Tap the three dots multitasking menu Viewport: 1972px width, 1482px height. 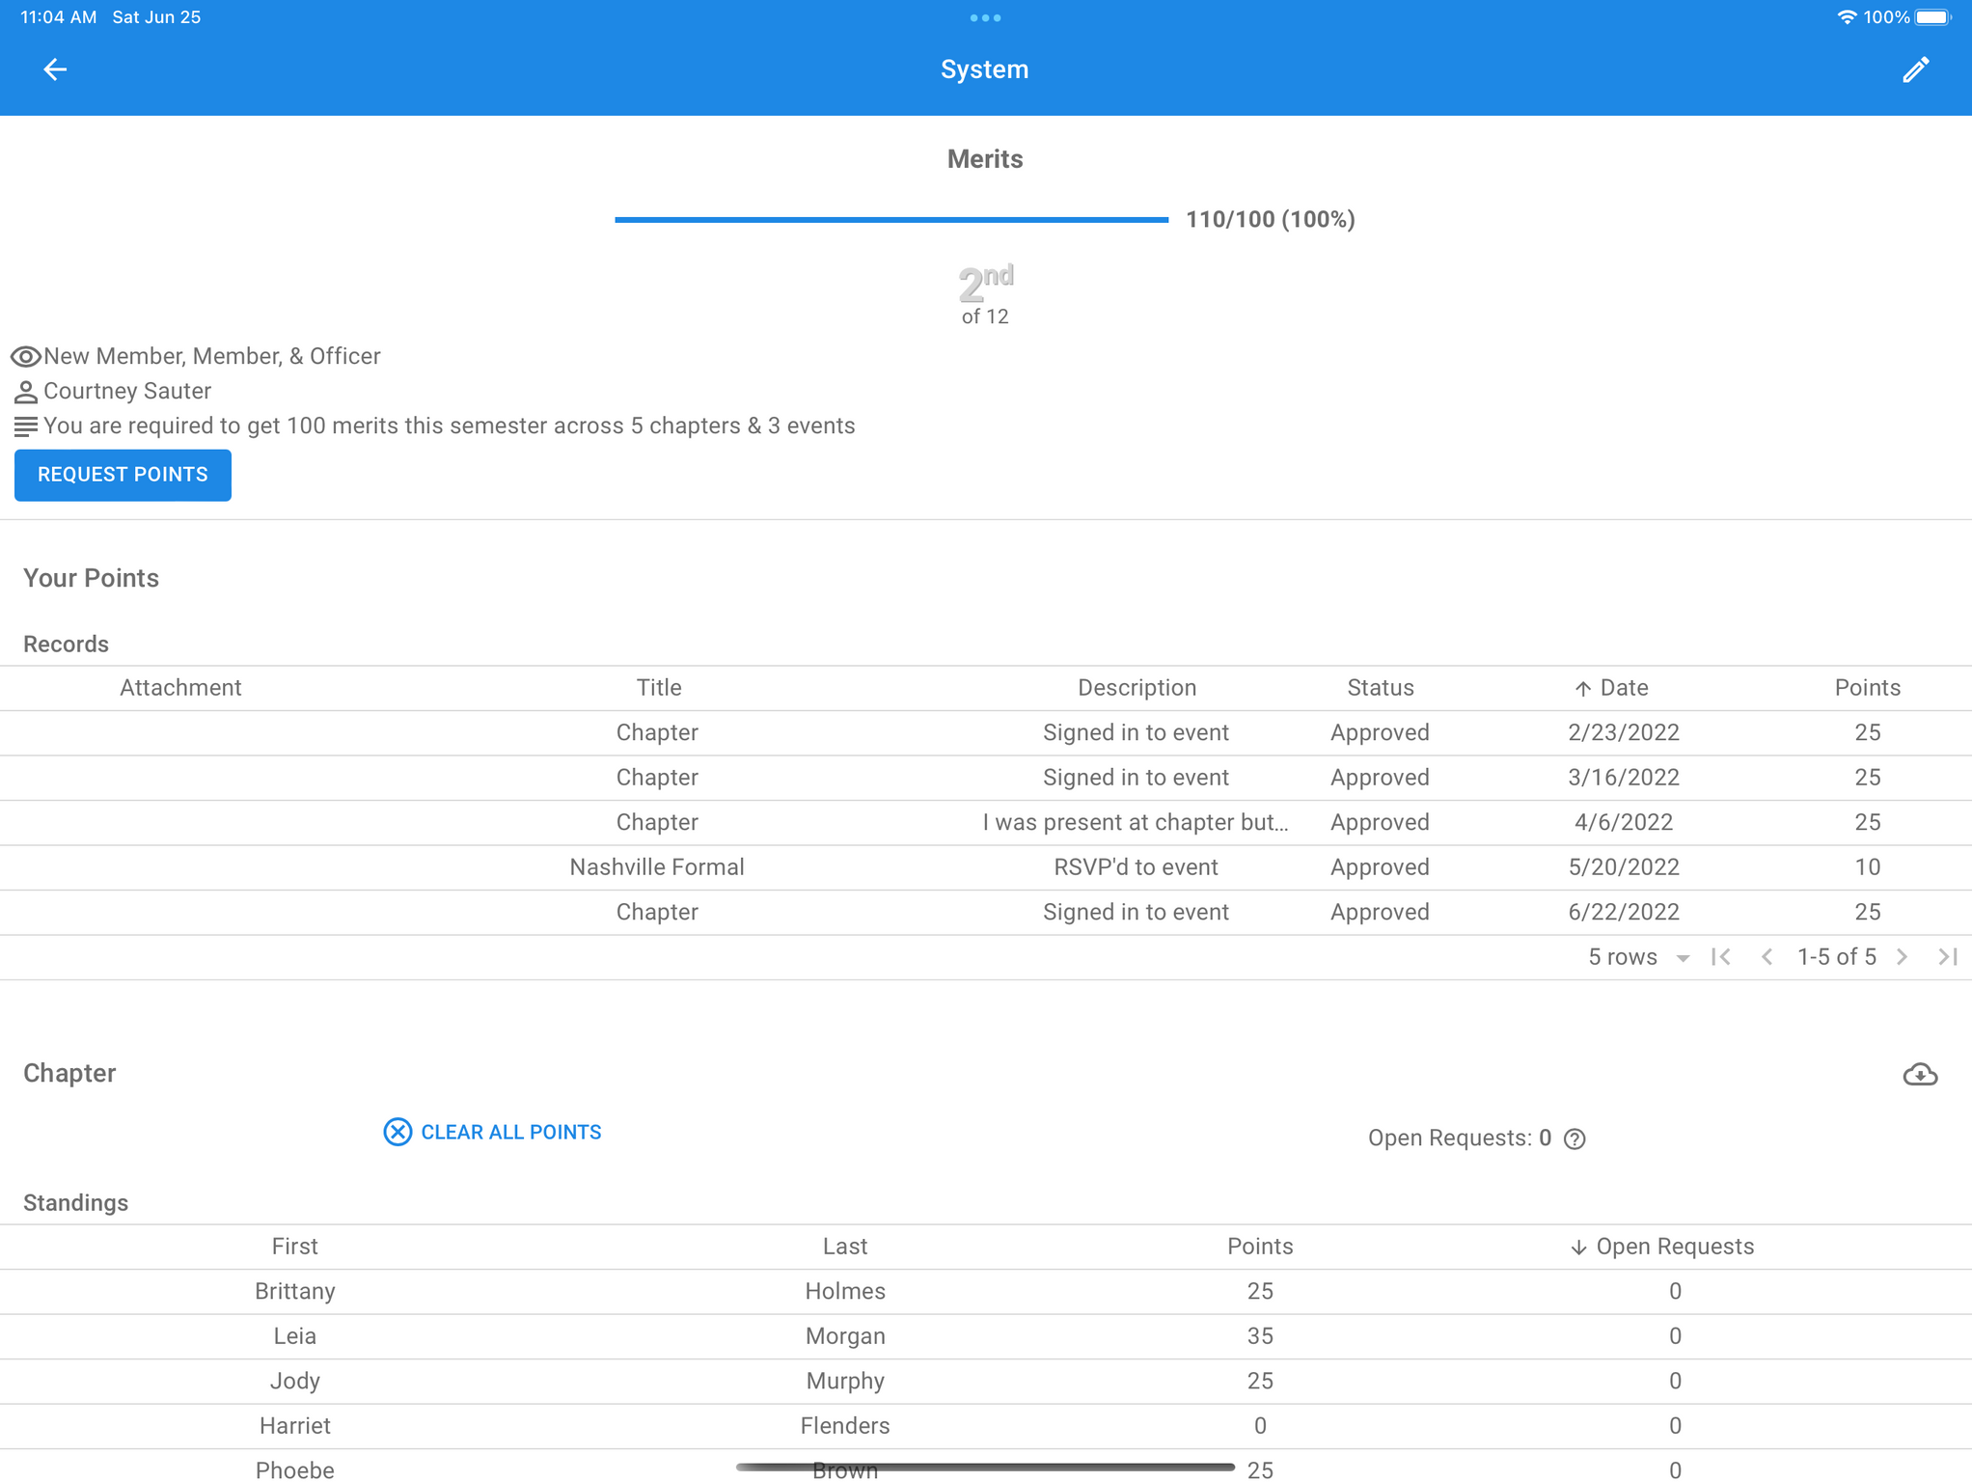(x=985, y=17)
